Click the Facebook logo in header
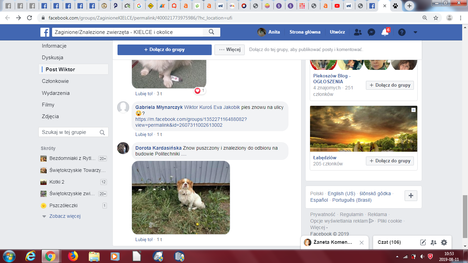The image size is (468, 263). point(45,32)
